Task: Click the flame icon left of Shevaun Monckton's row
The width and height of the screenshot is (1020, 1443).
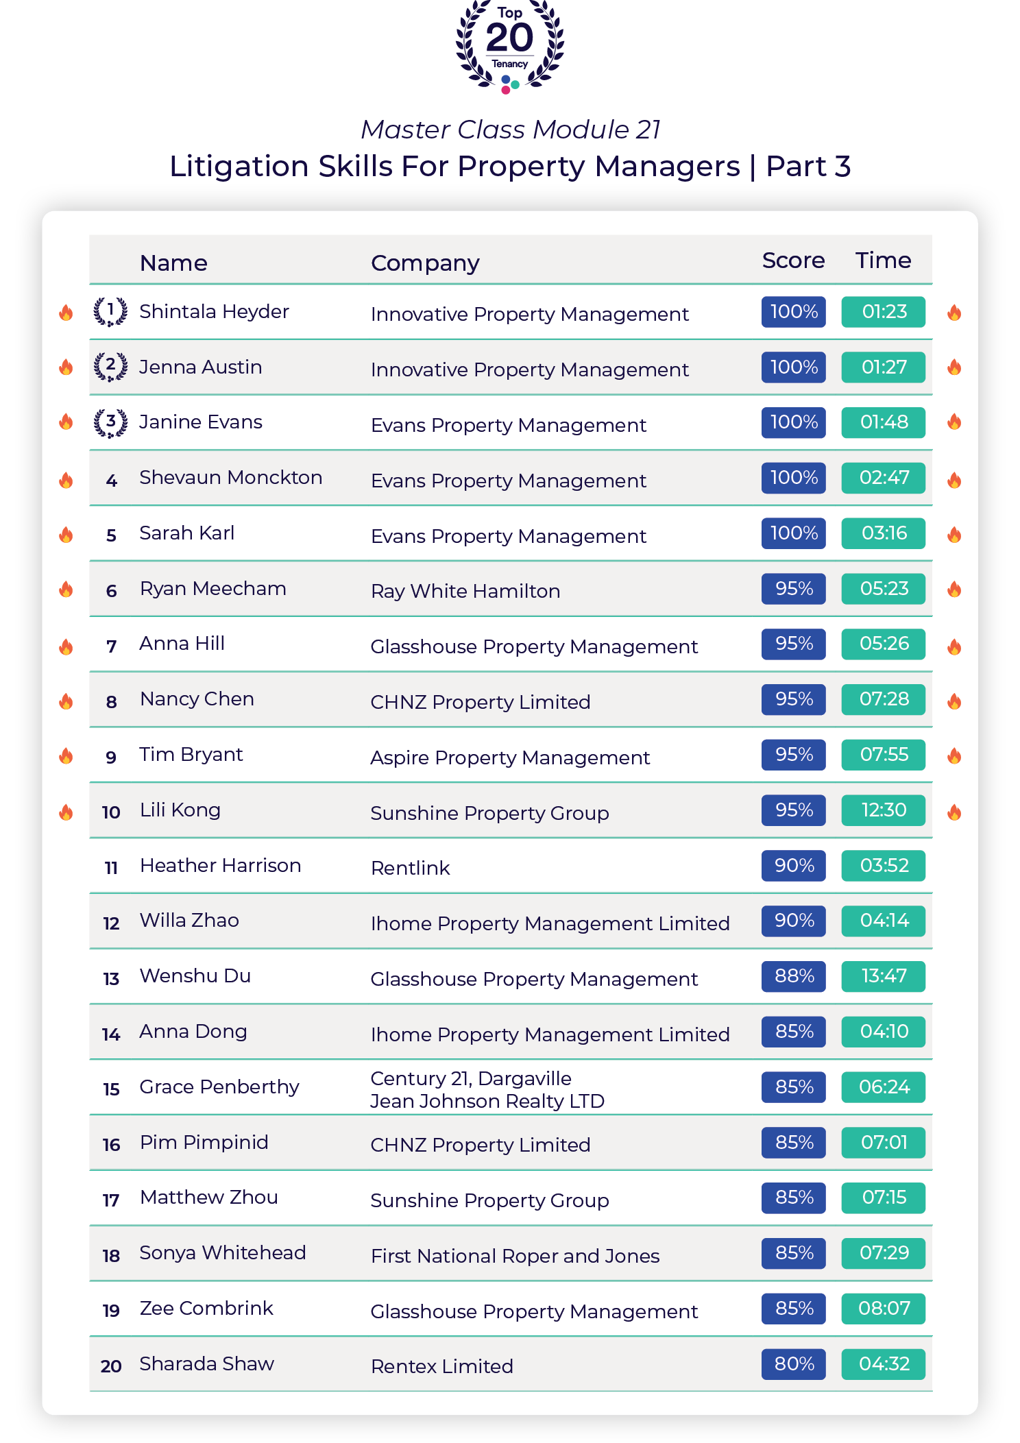Action: [66, 480]
